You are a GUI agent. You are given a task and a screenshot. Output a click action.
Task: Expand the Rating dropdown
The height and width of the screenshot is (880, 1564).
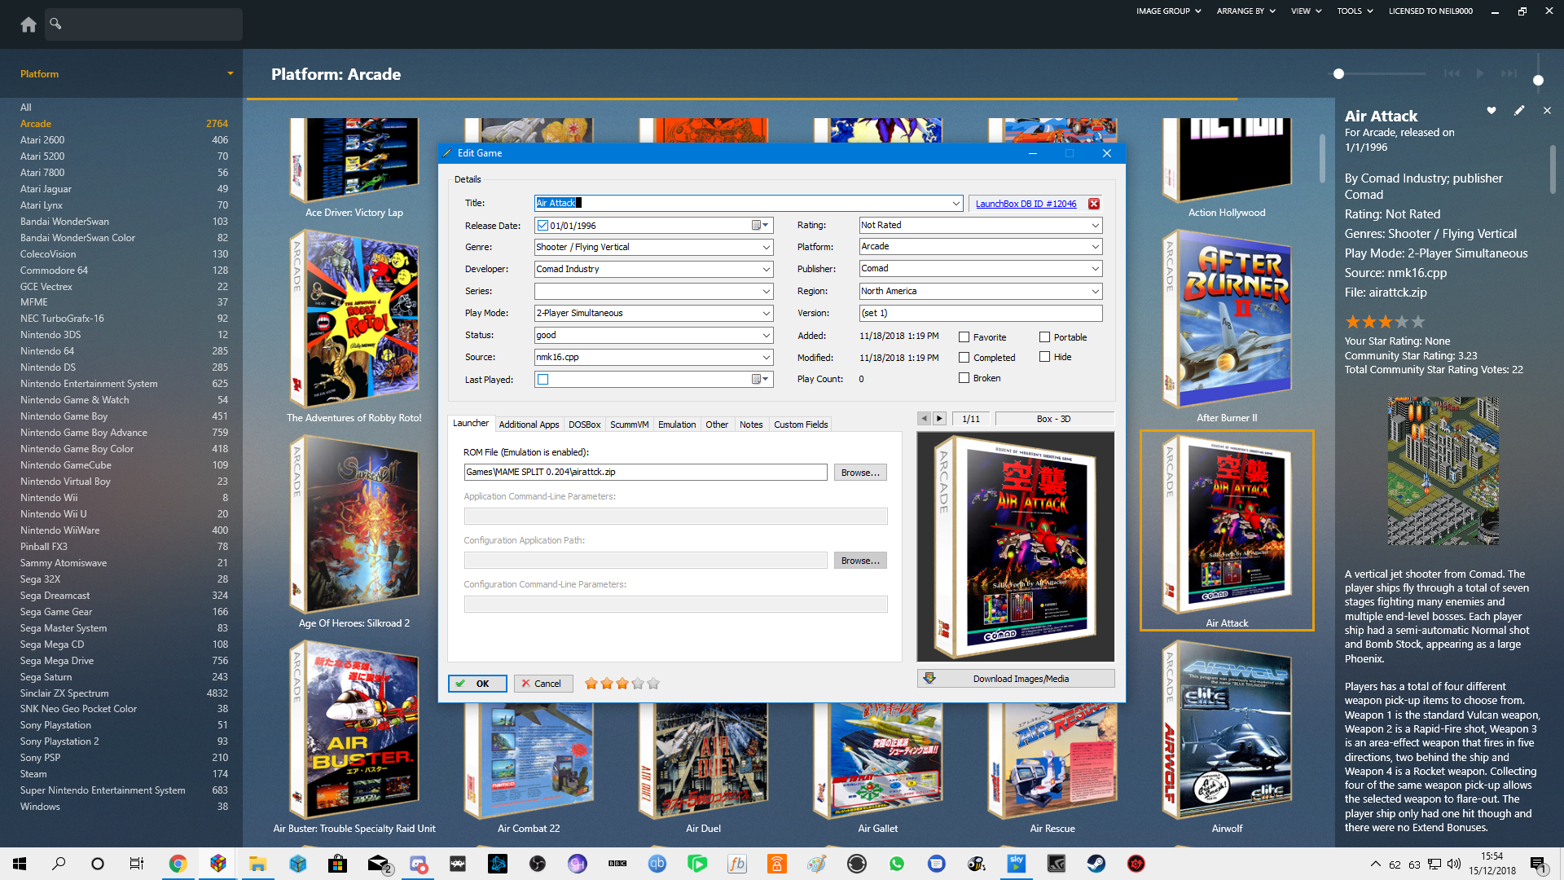[x=1095, y=225]
